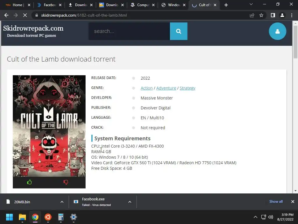Image resolution: width=298 pixels, height=224 pixels.
Task: Click the site search field
Action: click(129, 31)
